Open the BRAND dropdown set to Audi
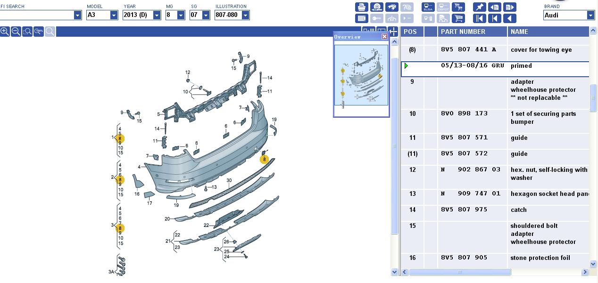The height and width of the screenshot is (283, 598). (590, 15)
